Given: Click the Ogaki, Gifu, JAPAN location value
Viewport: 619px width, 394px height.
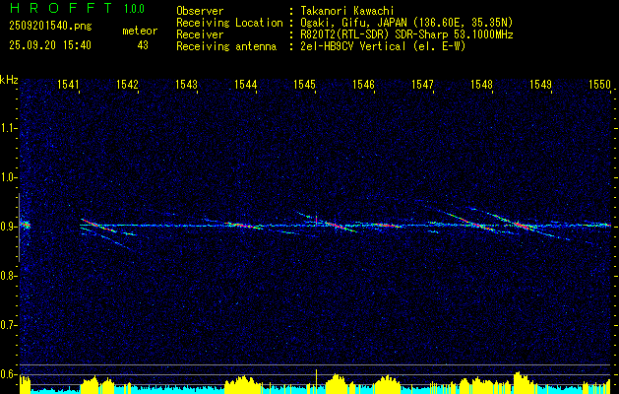Looking at the screenshot, I should tap(406, 23).
